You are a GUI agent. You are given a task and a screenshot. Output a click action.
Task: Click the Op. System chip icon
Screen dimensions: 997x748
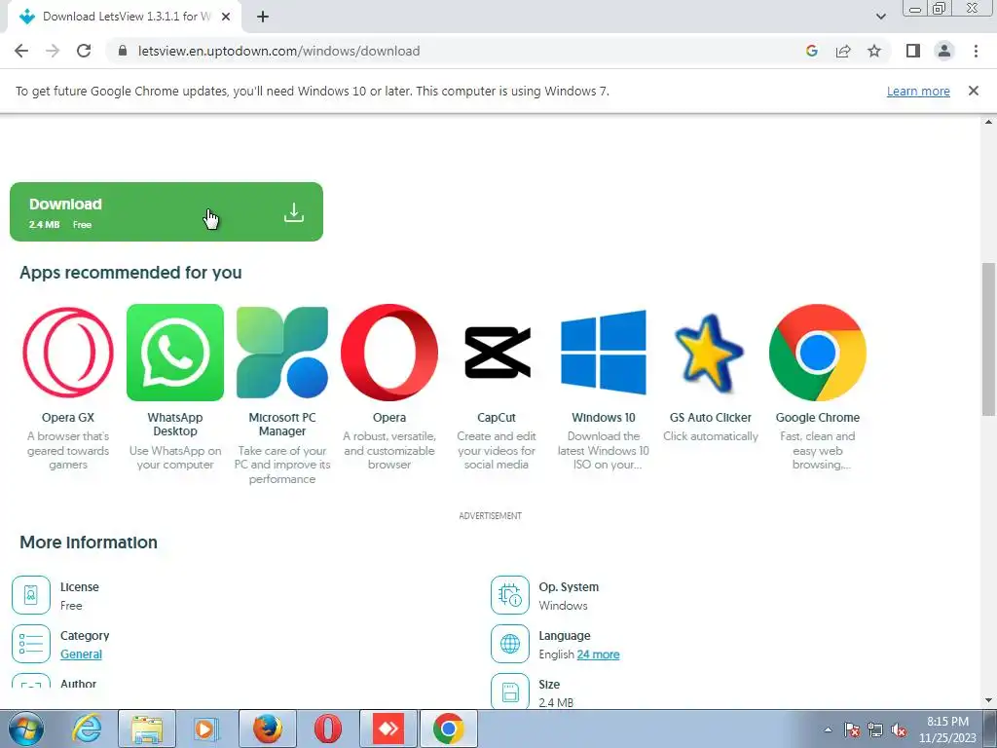click(x=510, y=595)
